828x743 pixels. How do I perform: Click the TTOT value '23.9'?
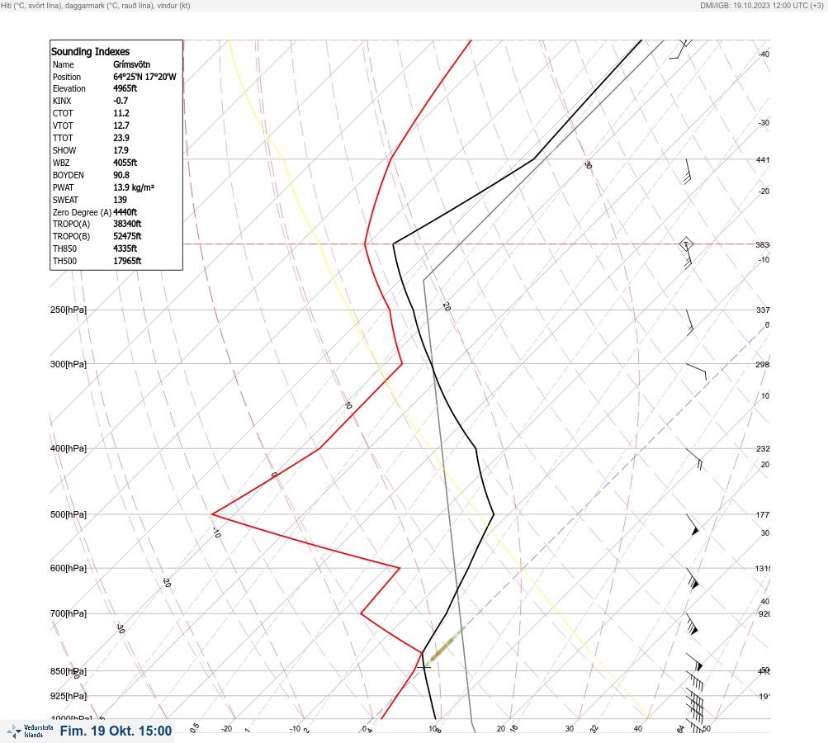(121, 138)
